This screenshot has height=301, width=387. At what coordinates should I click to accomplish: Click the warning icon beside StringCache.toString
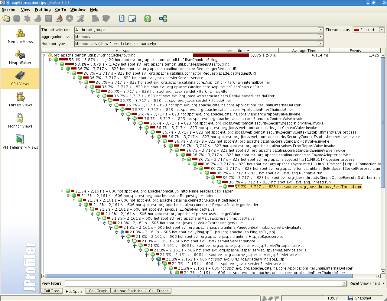coord(50,55)
